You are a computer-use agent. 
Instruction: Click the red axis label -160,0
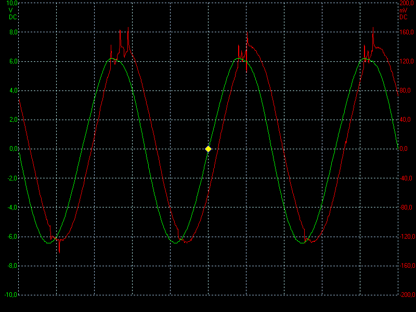[x=407, y=266]
